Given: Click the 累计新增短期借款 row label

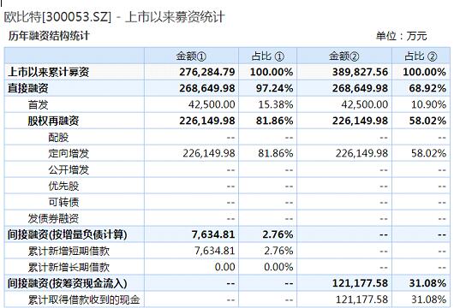Looking at the screenshot, I should click(x=69, y=251).
